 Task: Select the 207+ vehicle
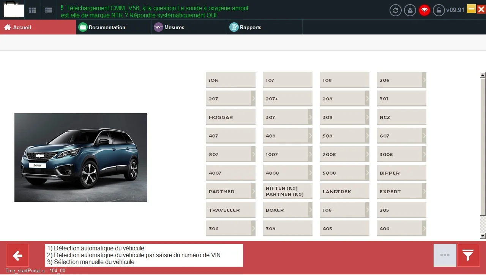(x=288, y=98)
